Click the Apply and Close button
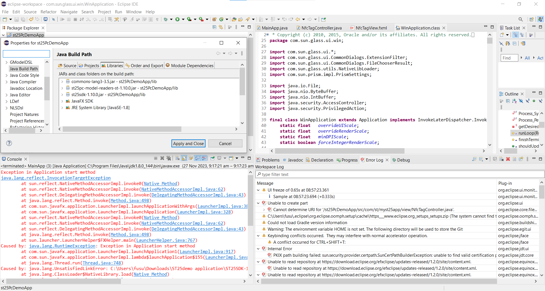This screenshot has height=291, width=545. pos(188,143)
